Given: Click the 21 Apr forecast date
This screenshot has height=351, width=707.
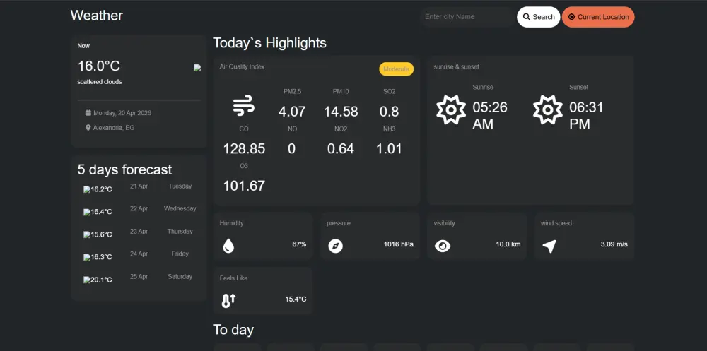Looking at the screenshot, I should pos(139,186).
